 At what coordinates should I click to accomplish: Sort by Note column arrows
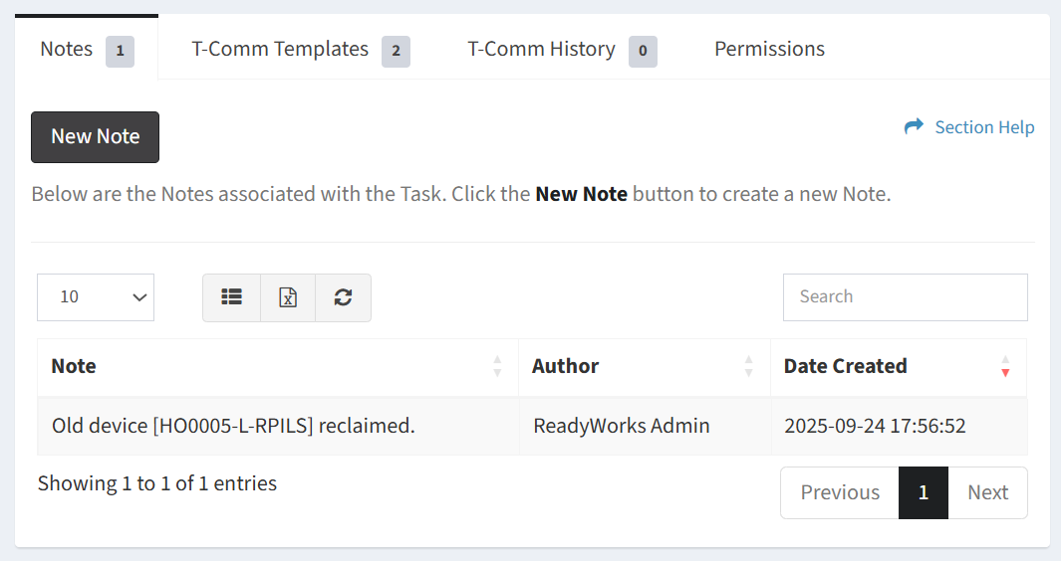(497, 366)
